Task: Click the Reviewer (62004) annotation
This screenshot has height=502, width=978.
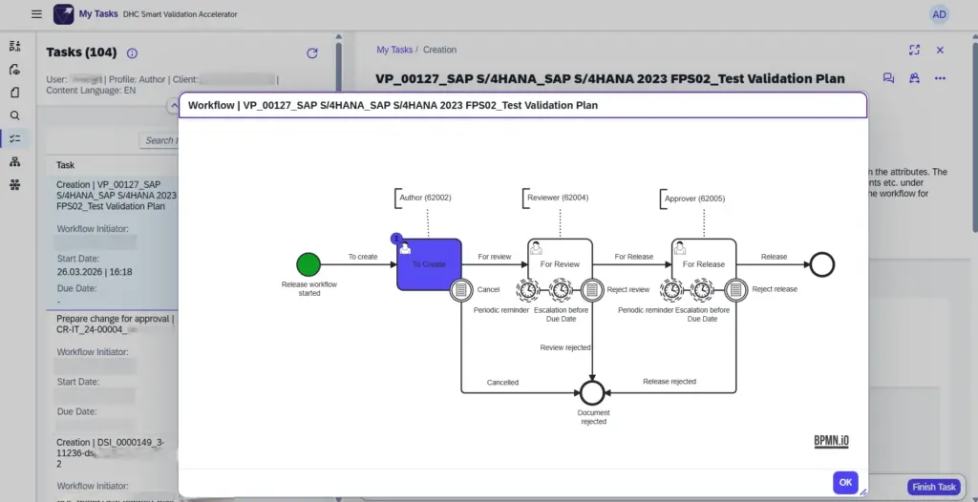Action: pyautogui.click(x=556, y=198)
